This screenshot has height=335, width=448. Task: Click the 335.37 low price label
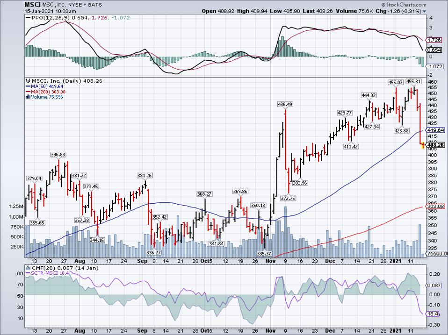point(264,253)
